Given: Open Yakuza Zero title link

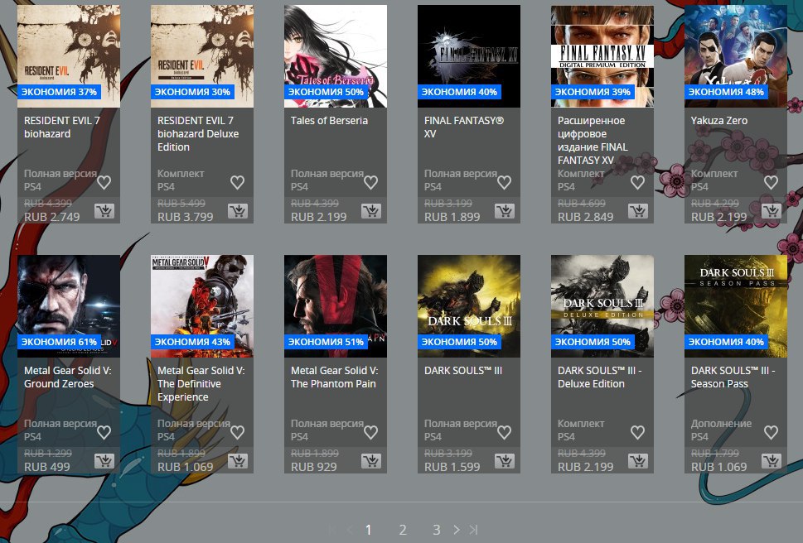Looking at the screenshot, I should pyautogui.click(x=719, y=121).
